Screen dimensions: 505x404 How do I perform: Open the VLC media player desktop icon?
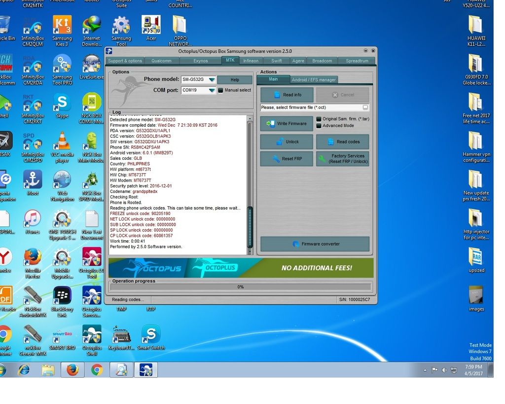pos(62,142)
